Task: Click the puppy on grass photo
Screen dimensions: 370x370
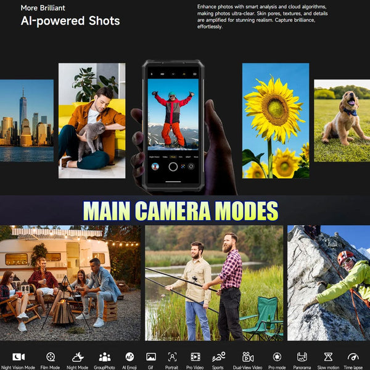Action: point(342,120)
